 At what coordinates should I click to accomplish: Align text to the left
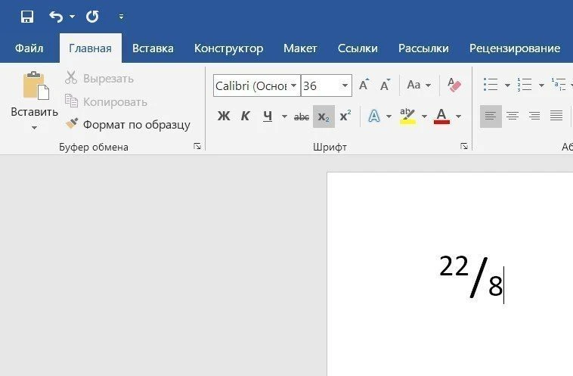491,117
